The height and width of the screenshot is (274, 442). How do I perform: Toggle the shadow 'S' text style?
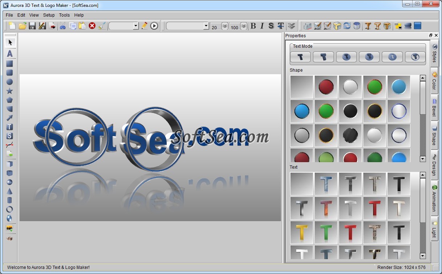271,26
